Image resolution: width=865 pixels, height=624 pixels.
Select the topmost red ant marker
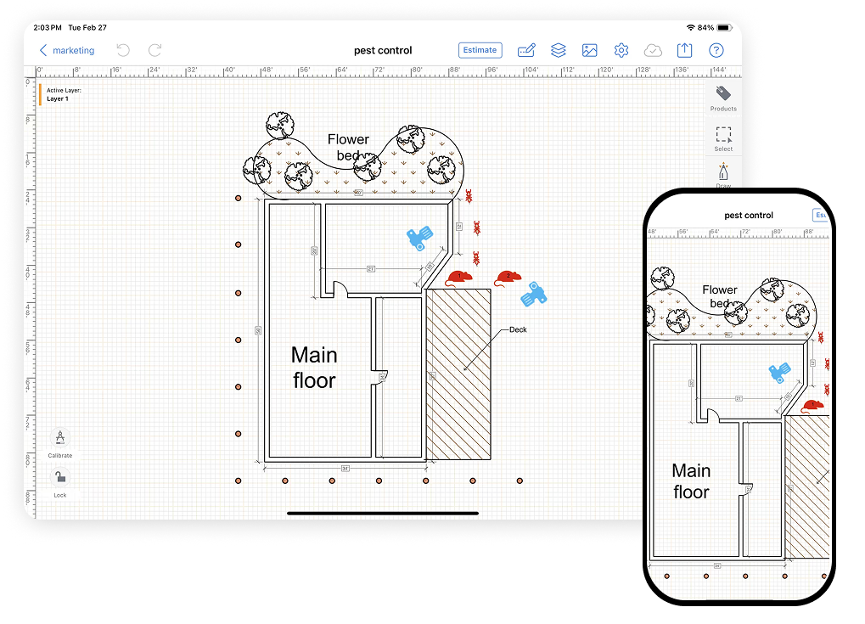coord(469,196)
